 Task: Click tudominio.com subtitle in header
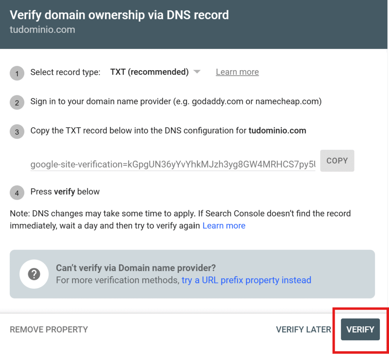click(x=42, y=30)
